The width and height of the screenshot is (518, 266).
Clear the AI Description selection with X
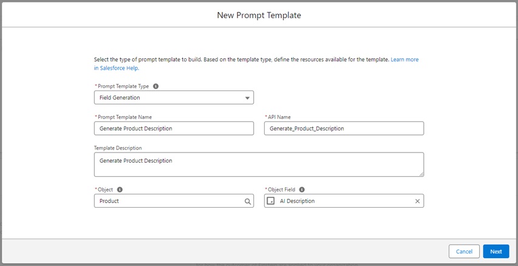click(417, 201)
